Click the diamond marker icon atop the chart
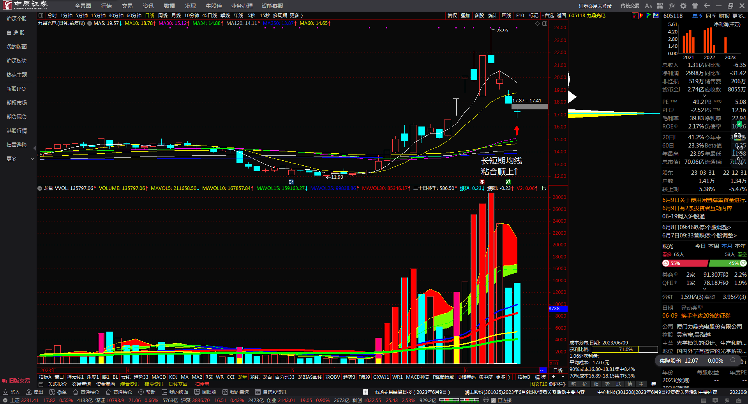Viewport: 748px width, 404px height. tap(538, 23)
